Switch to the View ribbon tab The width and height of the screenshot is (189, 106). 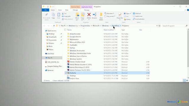[67, 10]
